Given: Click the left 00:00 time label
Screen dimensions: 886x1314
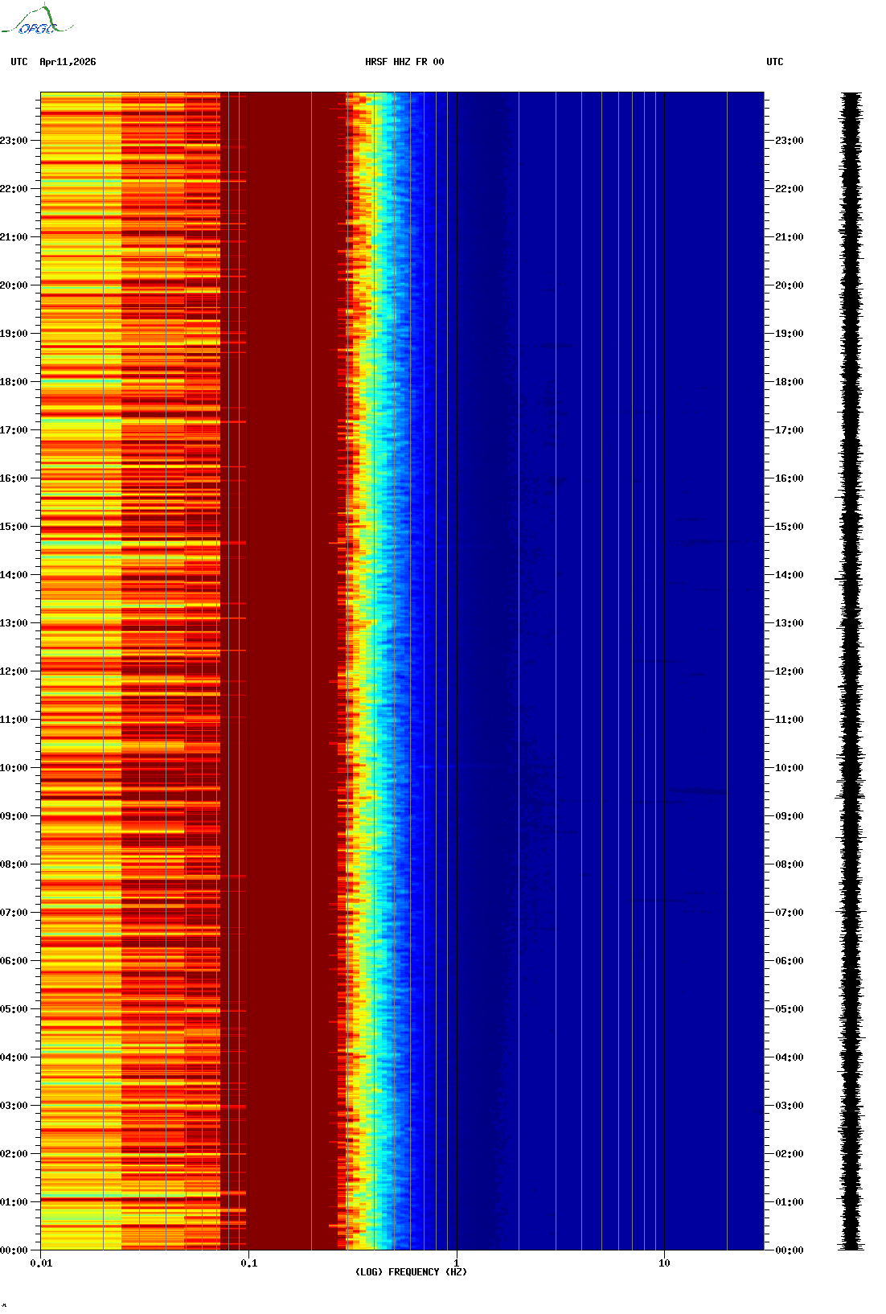Looking at the screenshot, I should click(14, 1250).
